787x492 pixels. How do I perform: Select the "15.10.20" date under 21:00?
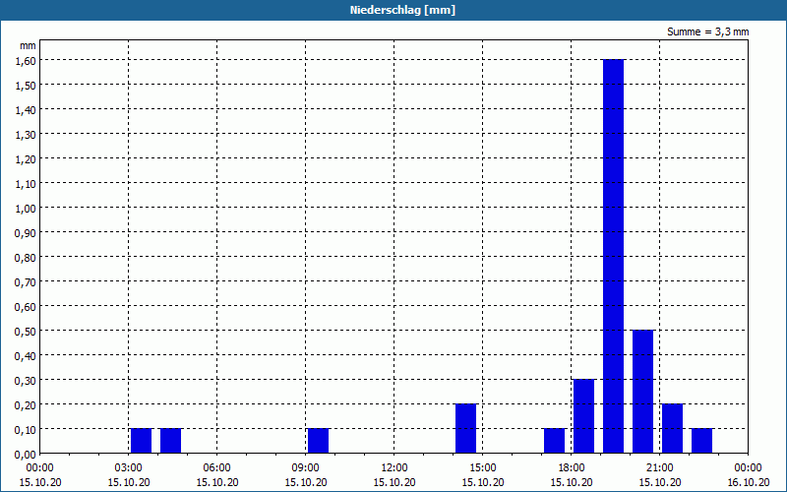(659, 482)
